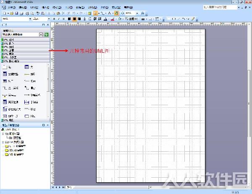This screenshot has width=252, height=194.
Task: Open the File menu
Action: pos(12,8)
